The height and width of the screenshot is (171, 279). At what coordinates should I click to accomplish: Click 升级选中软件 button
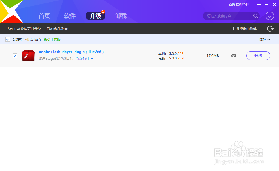[x=244, y=29]
